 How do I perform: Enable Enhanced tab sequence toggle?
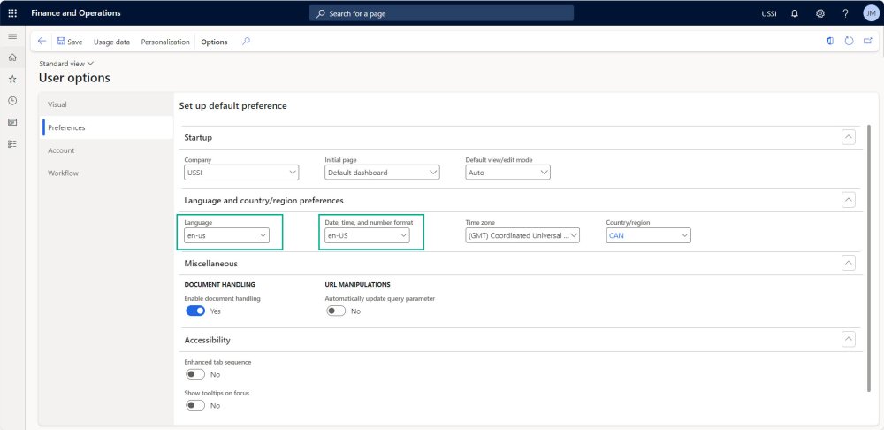point(195,374)
